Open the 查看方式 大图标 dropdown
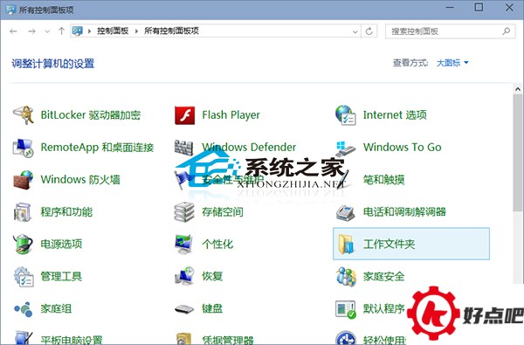This screenshot has height=345, width=524. 452,63
